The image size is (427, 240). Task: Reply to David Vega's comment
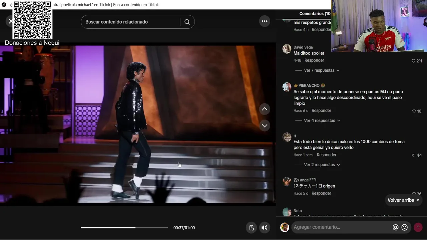pyautogui.click(x=314, y=60)
